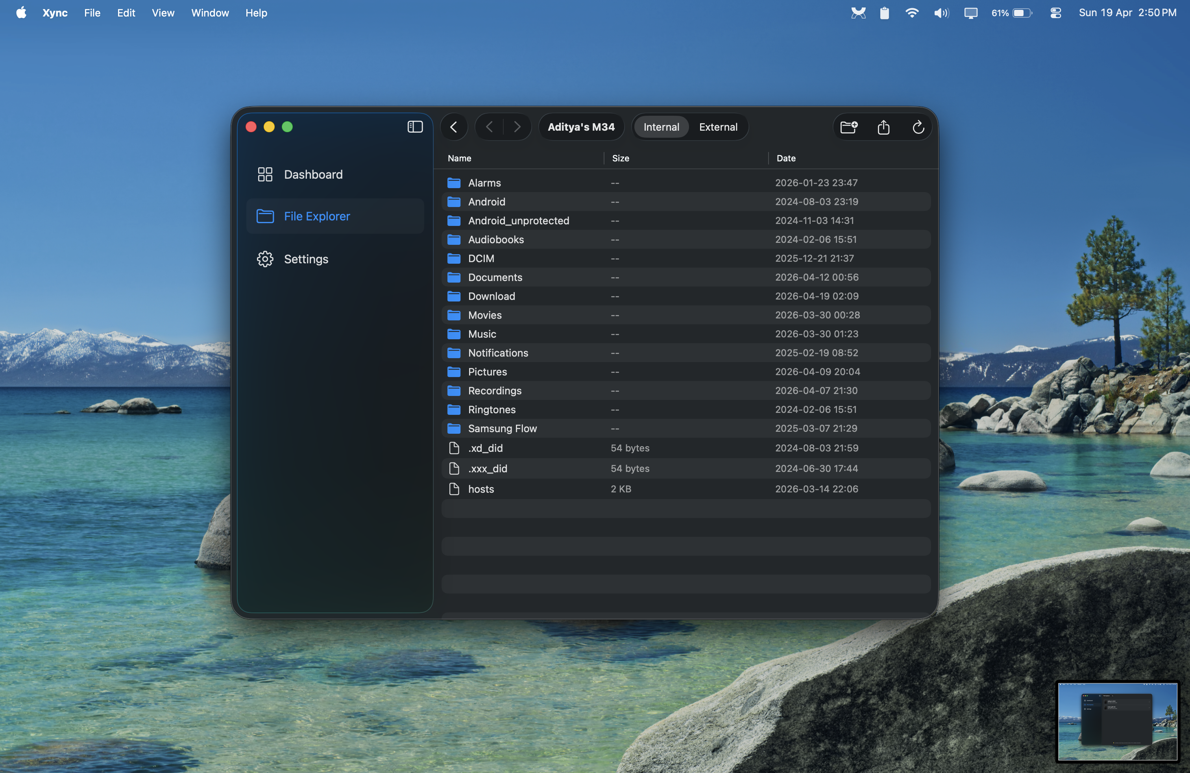
Task: Sort files by Size column
Action: pos(621,158)
